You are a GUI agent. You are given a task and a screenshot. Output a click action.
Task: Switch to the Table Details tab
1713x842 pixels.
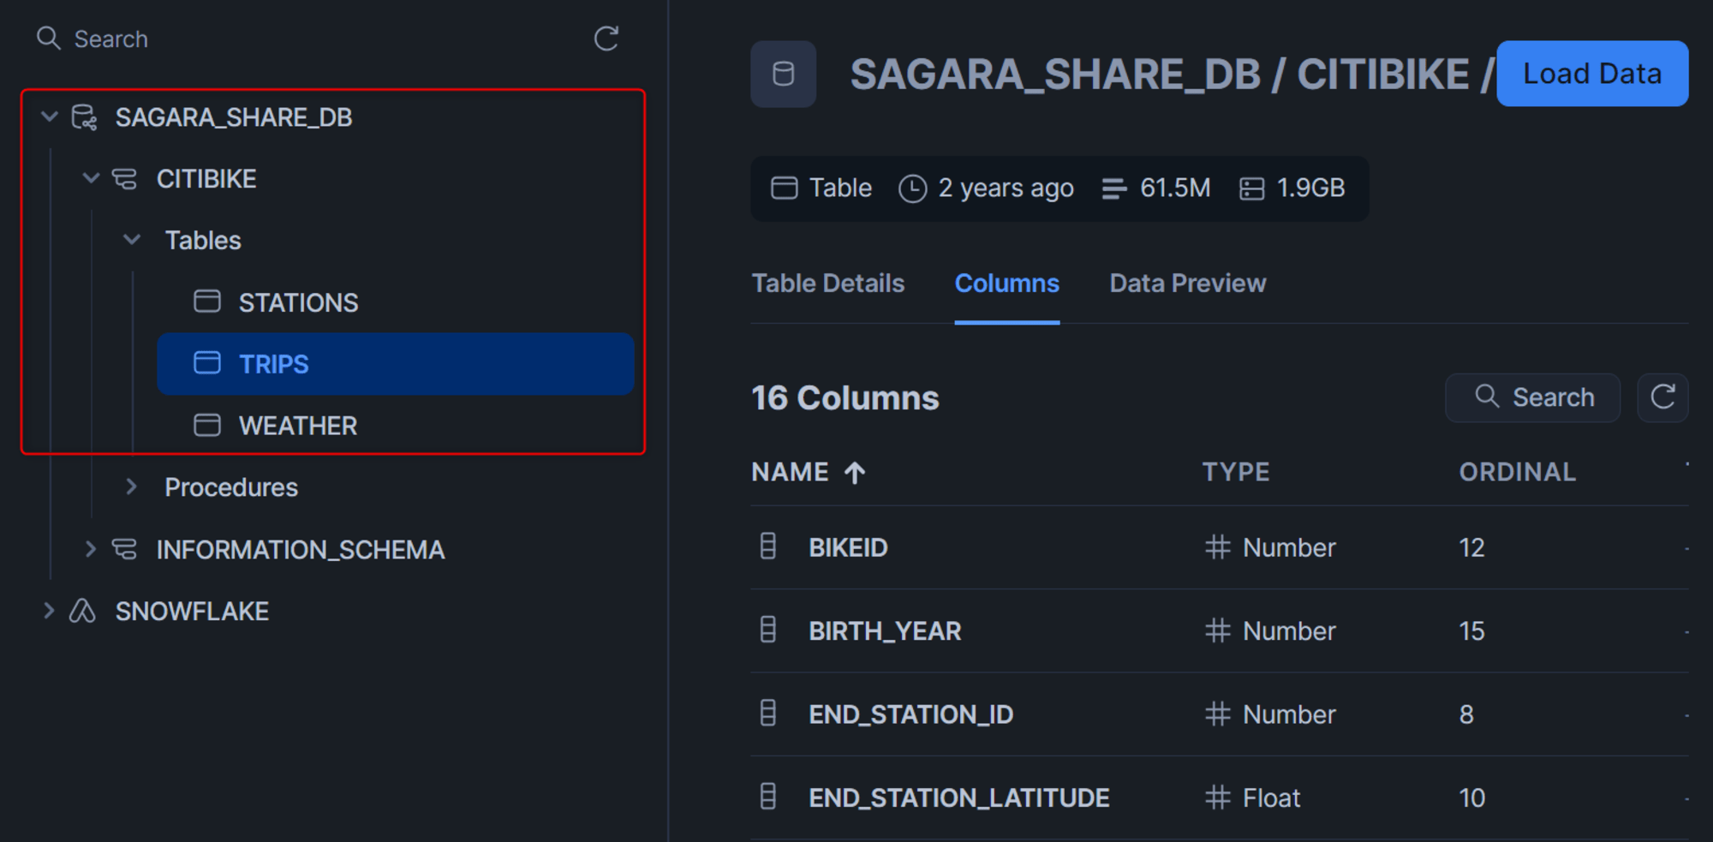(827, 284)
